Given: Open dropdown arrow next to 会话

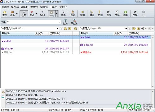Looking at the screenshot, I should tap(17, 14).
